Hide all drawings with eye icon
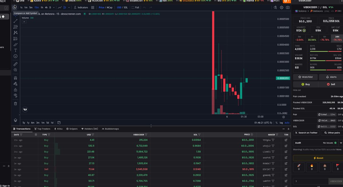343x187 pixels. (15, 95)
